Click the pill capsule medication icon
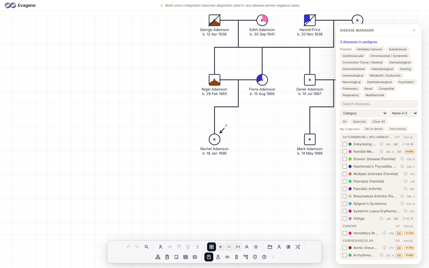Image resolution: width=429 pixels, height=268 pixels. (x=227, y=257)
